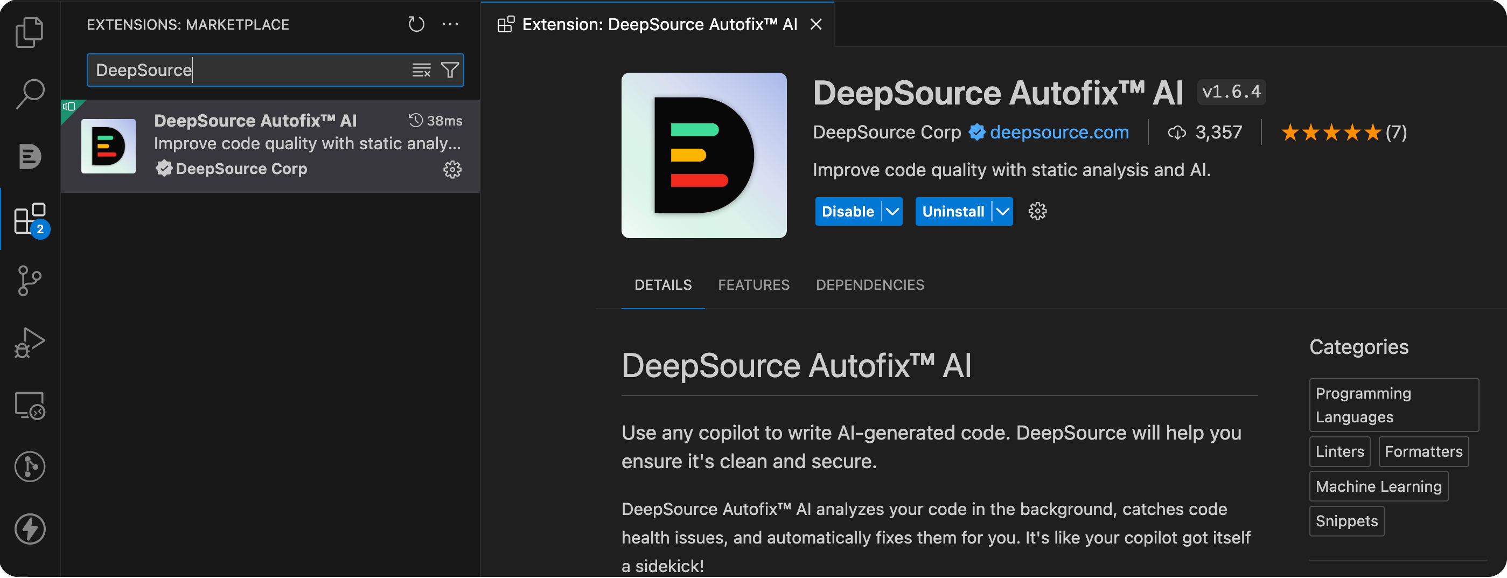The height and width of the screenshot is (578, 1507).
Task: Click the DeepSource logo in list item
Action: (108, 147)
